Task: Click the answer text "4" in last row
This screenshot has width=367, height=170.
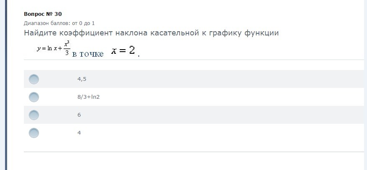Action: [79, 132]
